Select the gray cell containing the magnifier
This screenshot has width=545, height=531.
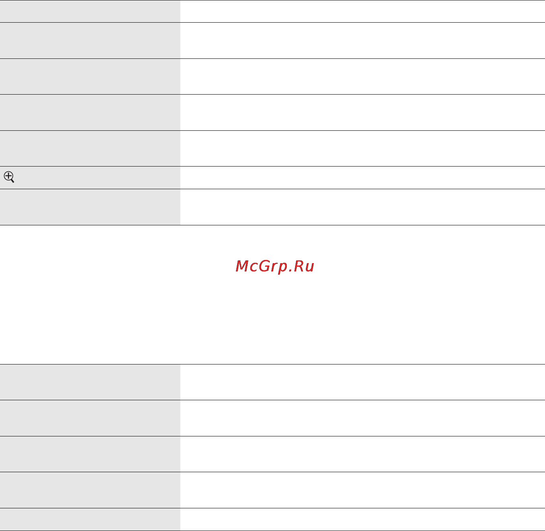pyautogui.click(x=90, y=178)
